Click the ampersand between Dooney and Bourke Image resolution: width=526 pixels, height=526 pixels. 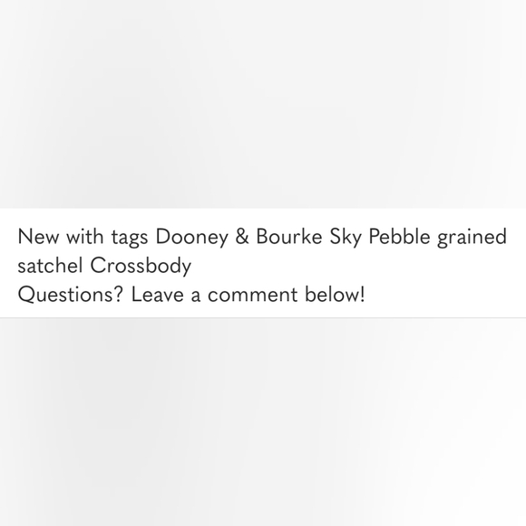(242, 237)
